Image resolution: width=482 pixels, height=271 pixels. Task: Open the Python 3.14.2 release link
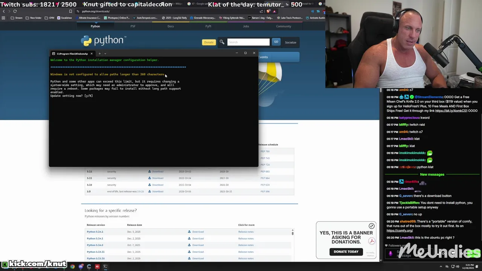[95, 232]
